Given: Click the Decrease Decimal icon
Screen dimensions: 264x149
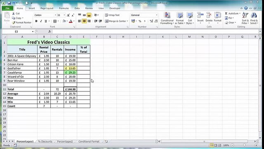Looking at the screenshot, I should (x=156, y=21).
